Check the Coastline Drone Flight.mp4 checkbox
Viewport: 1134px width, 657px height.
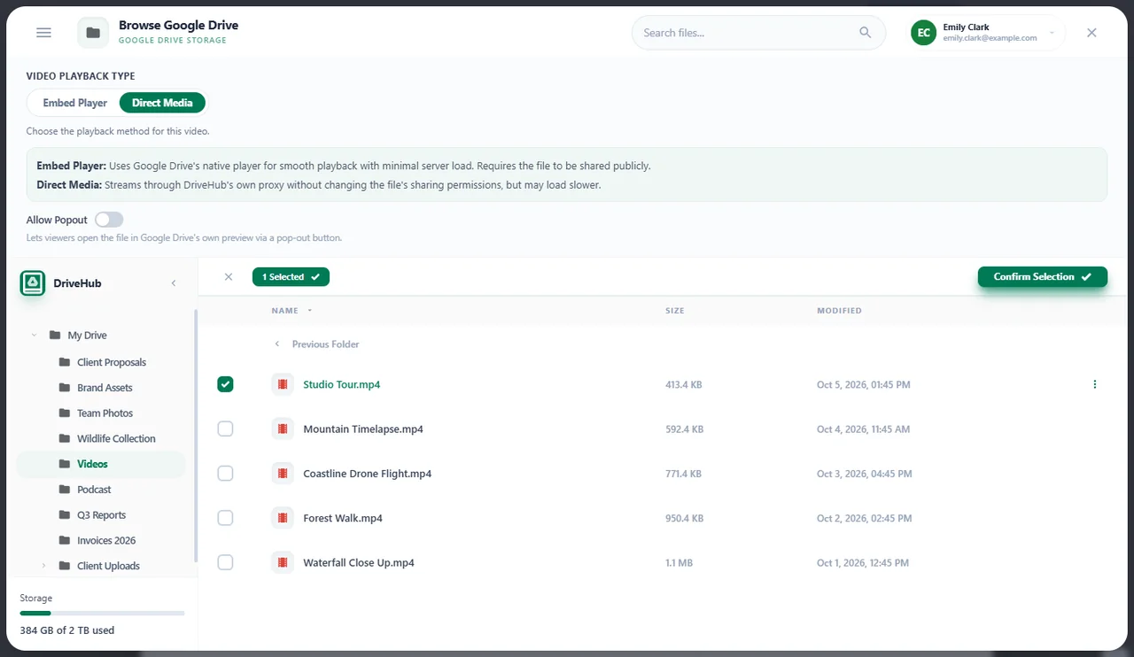[x=225, y=474]
